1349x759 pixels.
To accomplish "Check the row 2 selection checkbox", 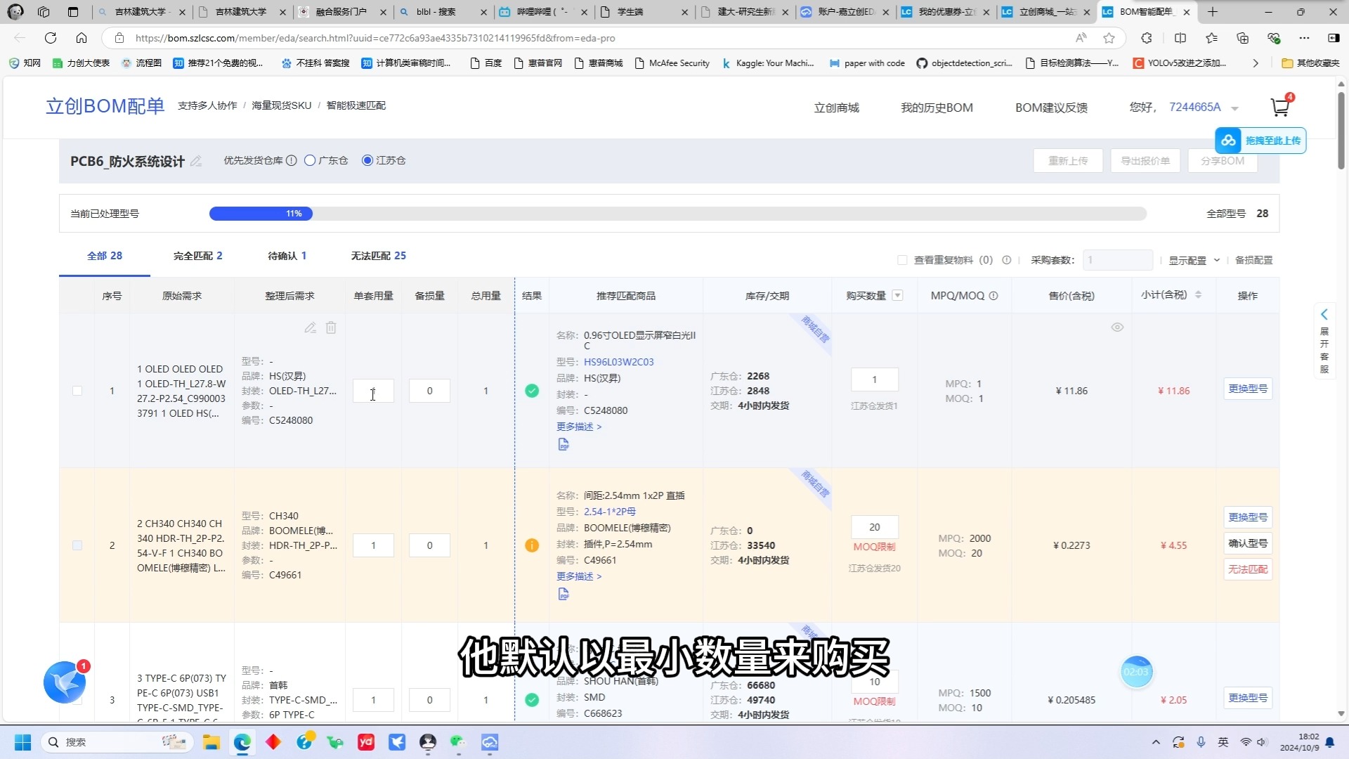I will click(77, 545).
